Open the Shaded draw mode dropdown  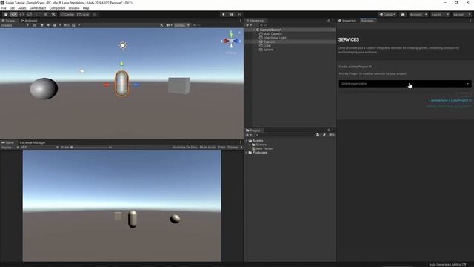[15, 25]
